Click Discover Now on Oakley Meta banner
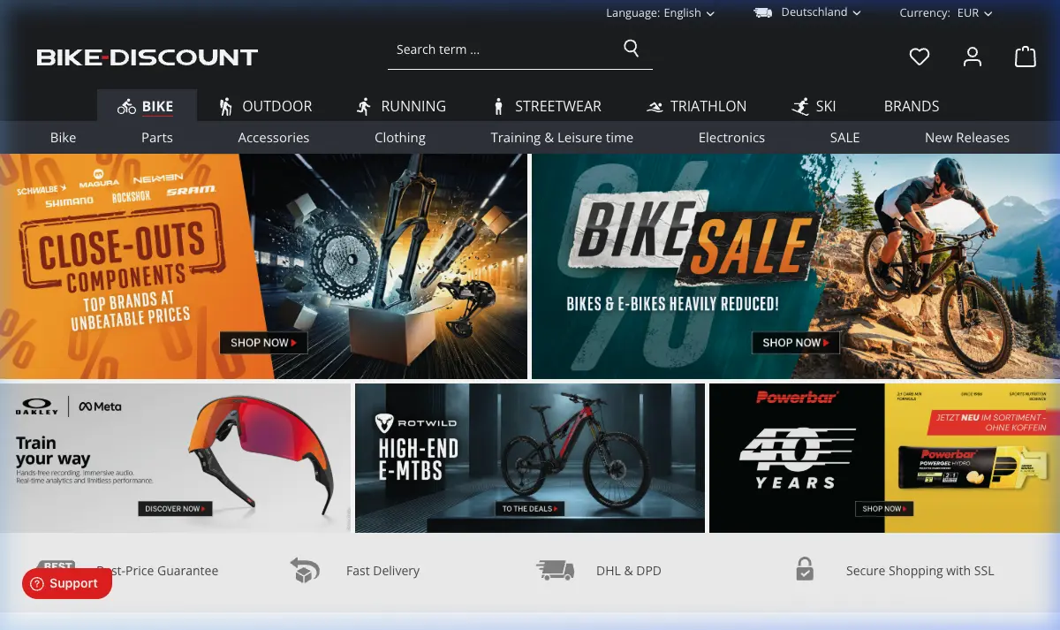1060x630 pixels. (x=175, y=509)
